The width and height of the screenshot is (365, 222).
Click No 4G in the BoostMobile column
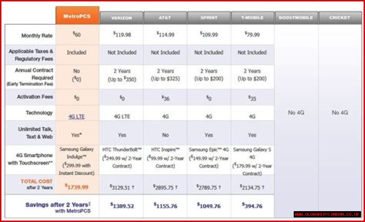pyautogui.click(x=296, y=113)
